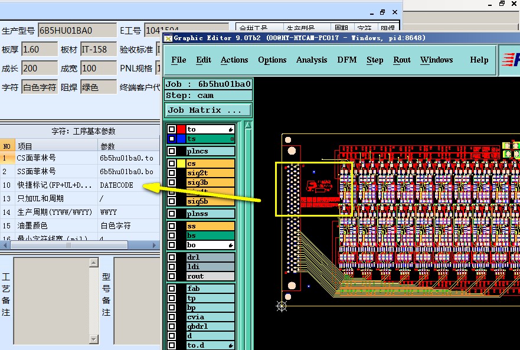Toggle visibility checkbox for layer drl
Viewport: 520px width, 350px height.
(172, 257)
